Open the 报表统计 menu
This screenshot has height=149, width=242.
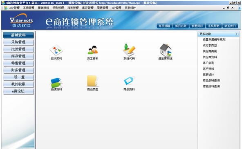pyautogui.click(x=130, y=8)
